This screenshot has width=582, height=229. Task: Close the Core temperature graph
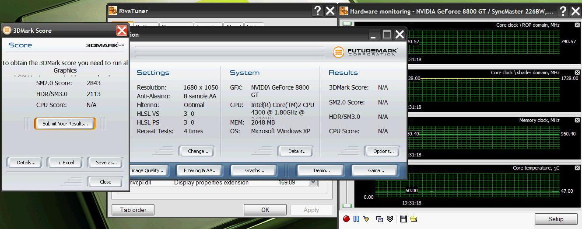(x=577, y=168)
